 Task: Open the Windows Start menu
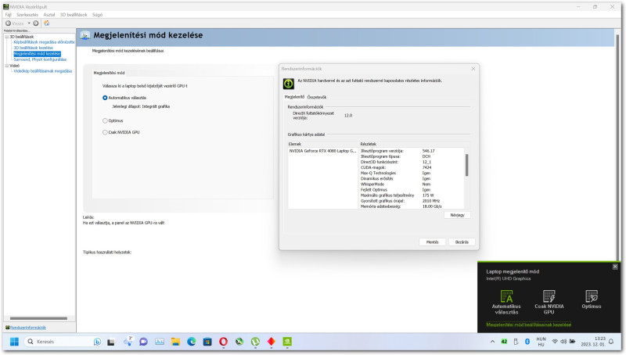(14, 342)
